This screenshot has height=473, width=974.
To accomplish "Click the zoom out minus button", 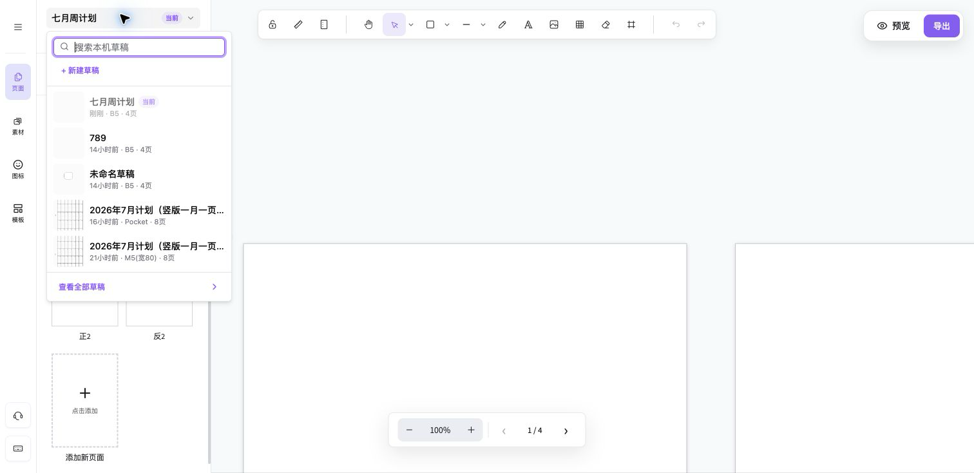I will pos(409,430).
